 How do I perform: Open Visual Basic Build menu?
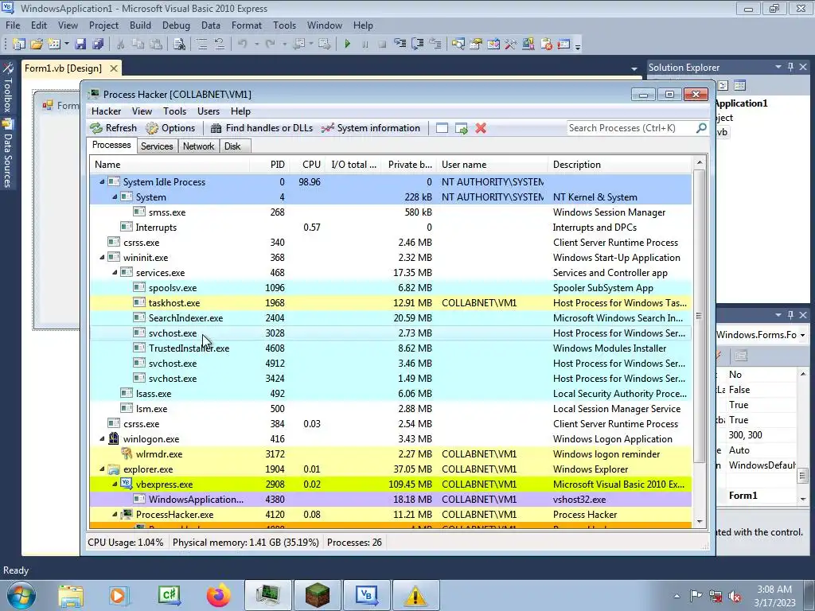[x=140, y=25]
